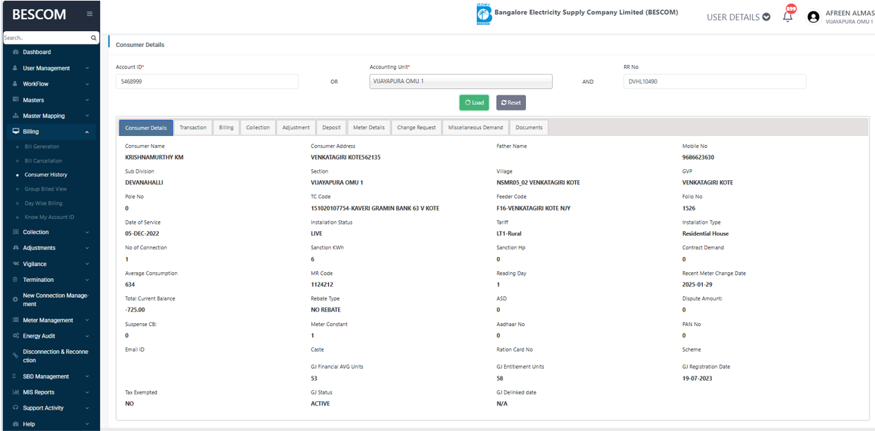Click the New Connection Management sidebar icon

15,299
